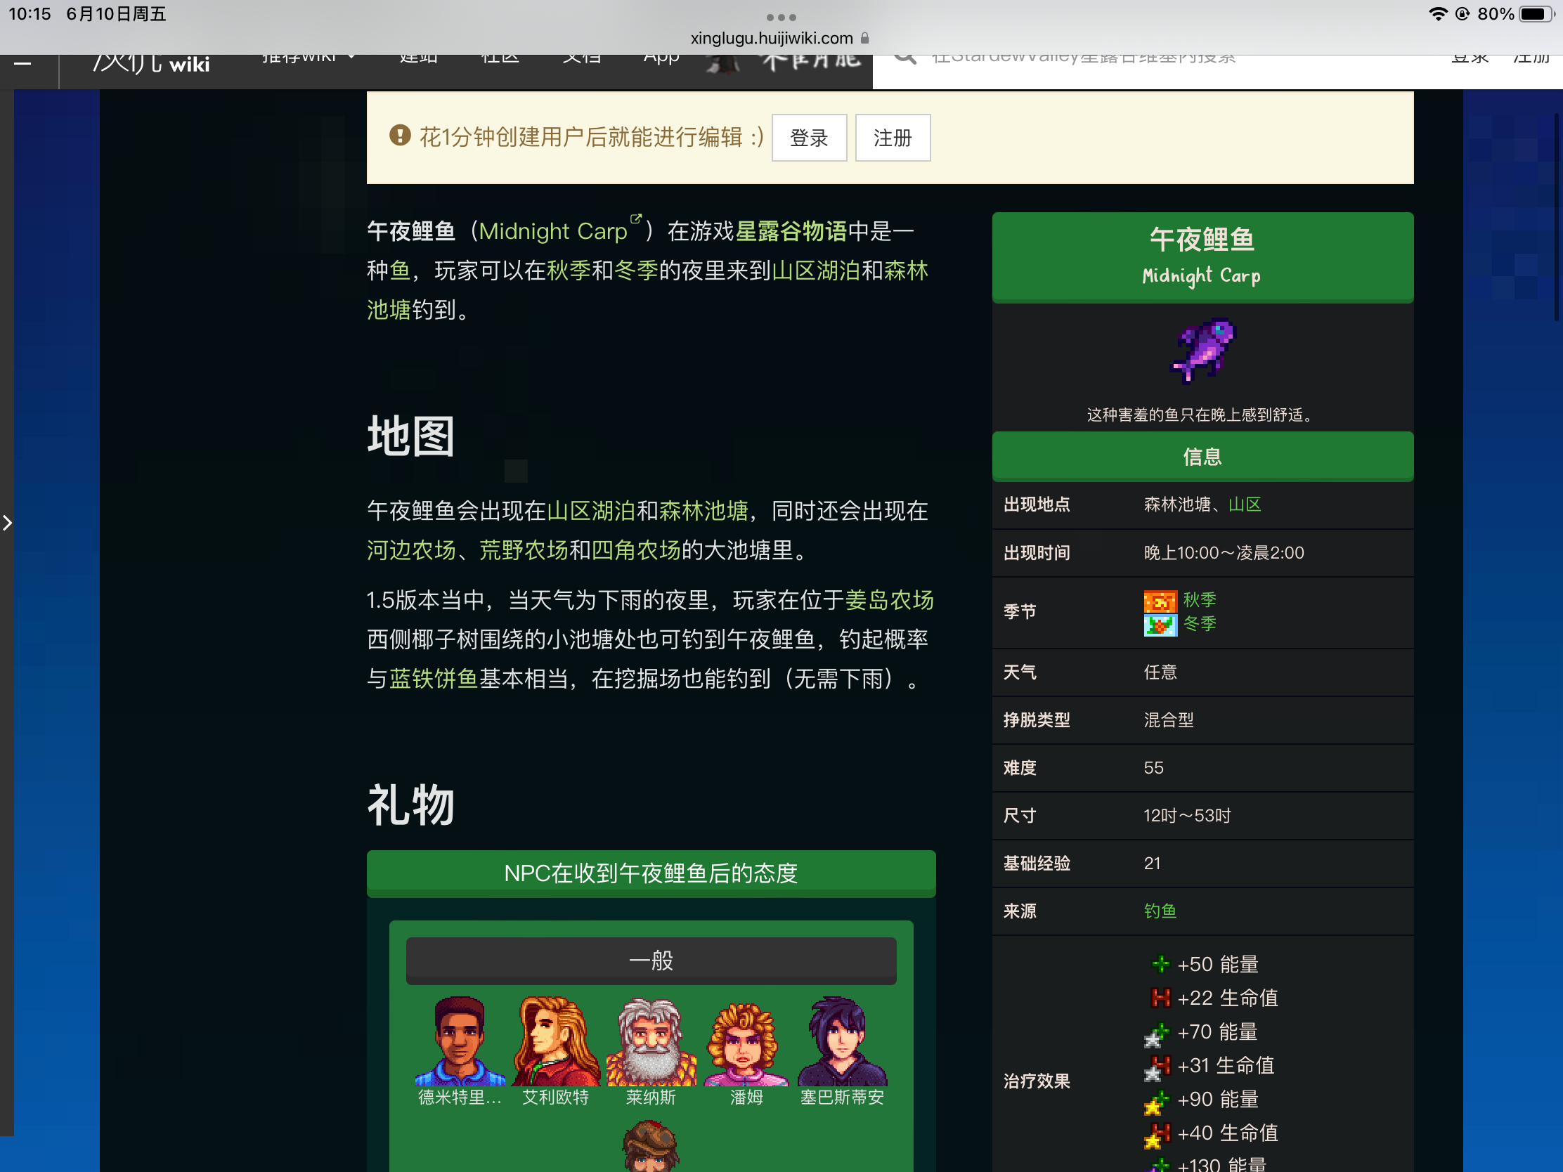This screenshot has width=1563, height=1172.
Task: Open the 蓝铁饼鱼 link
Action: click(434, 679)
